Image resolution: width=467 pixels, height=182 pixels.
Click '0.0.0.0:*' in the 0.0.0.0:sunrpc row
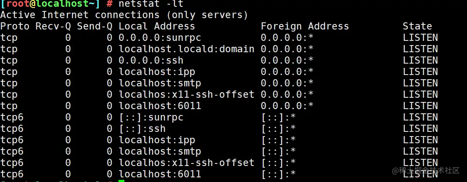(287, 37)
